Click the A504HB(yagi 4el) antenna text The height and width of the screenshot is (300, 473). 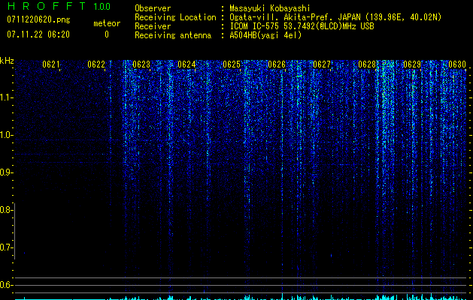[x=265, y=35]
